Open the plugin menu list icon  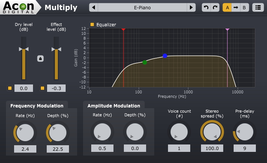258,7
